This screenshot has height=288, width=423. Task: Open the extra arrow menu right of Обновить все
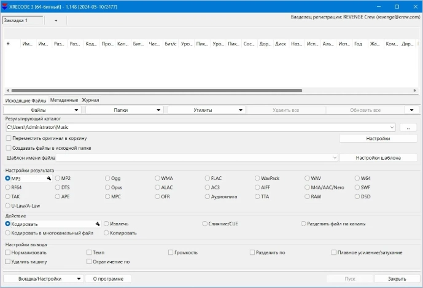[x=412, y=110]
